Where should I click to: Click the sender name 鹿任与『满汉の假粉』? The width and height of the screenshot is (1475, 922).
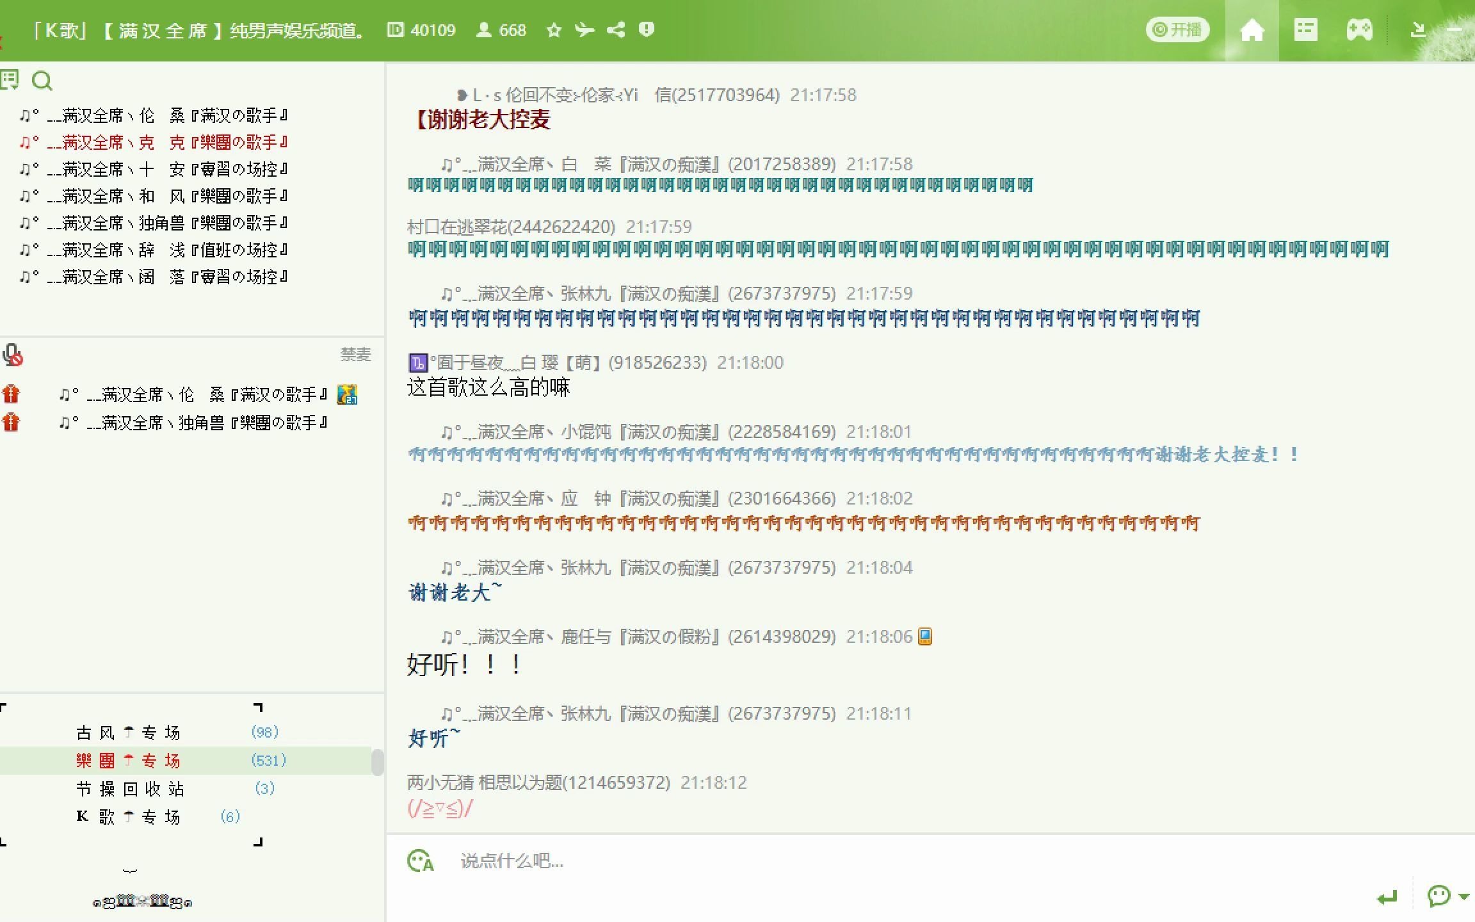click(638, 637)
